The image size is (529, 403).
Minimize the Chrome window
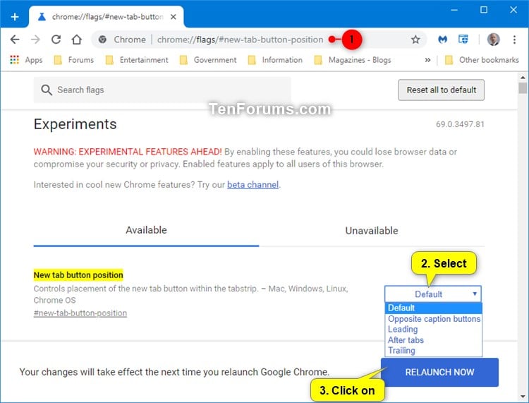[x=454, y=10]
